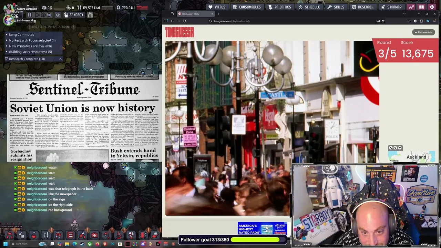Open the Plumbing build category

point(58,235)
